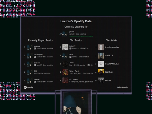Open 365 album cover thumbnail
152x114 pixels.
point(30,72)
